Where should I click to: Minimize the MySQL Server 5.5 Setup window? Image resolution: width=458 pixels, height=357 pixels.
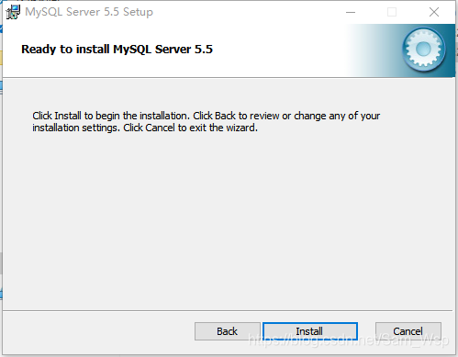point(351,12)
